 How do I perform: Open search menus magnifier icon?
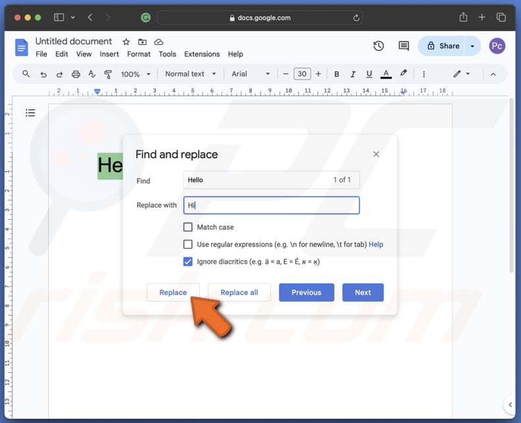point(26,74)
